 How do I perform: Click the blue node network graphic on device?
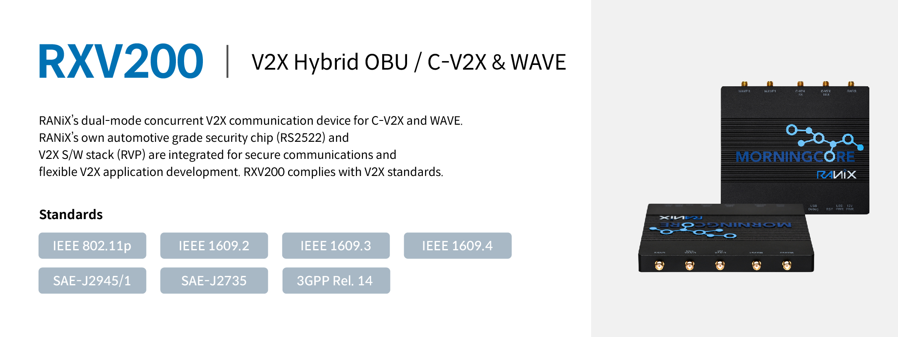click(824, 138)
